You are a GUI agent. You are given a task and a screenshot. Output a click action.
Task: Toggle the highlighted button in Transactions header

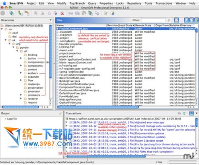pos(191,113)
